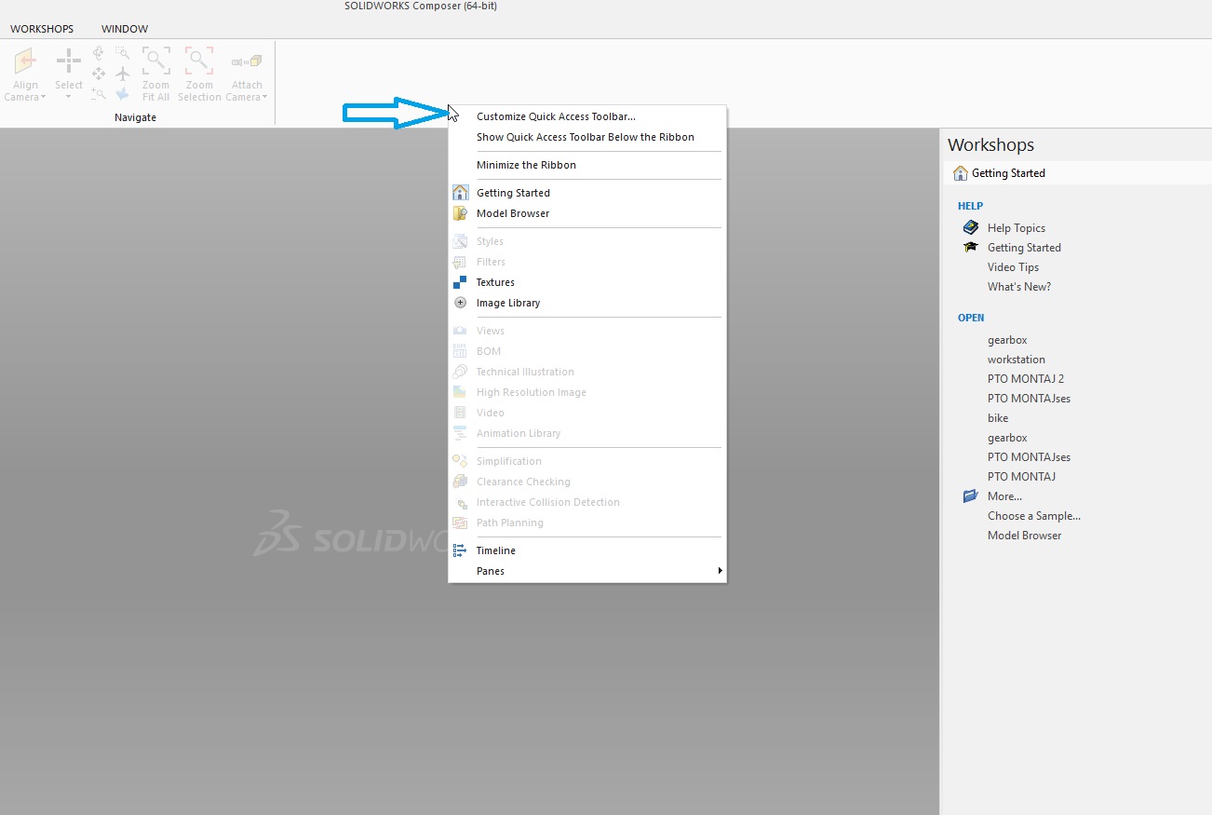The height and width of the screenshot is (815, 1212).
Task: Open the Video Tips help link
Action: pos(1013,267)
